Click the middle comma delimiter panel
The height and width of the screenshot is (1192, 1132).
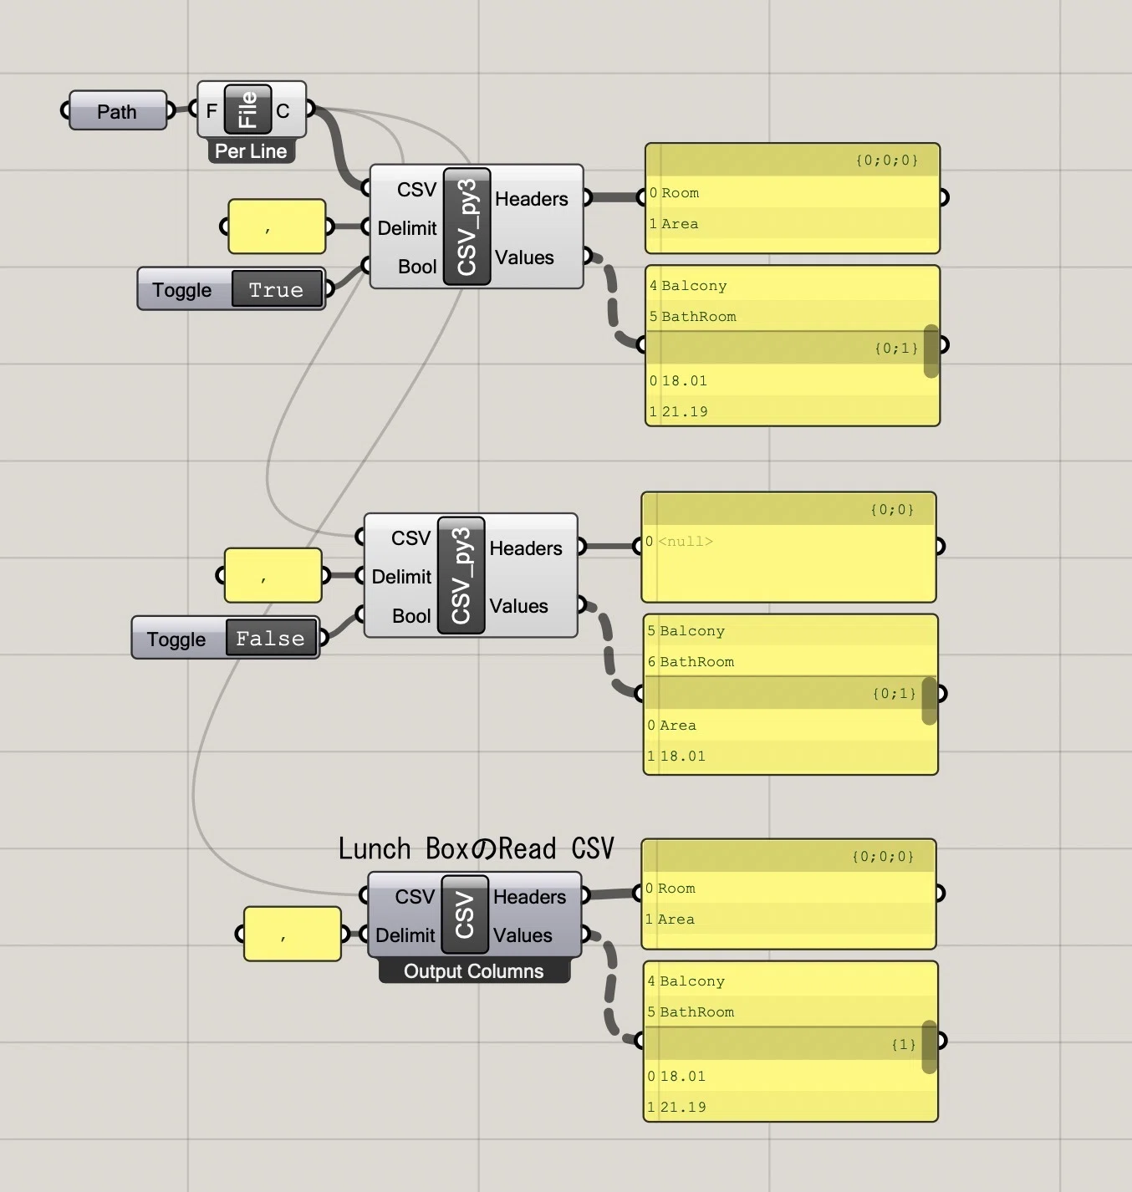point(273,576)
